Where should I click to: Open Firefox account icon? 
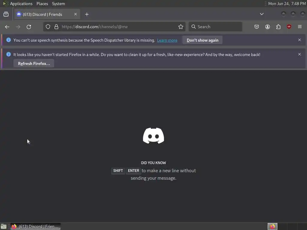pos(267,27)
